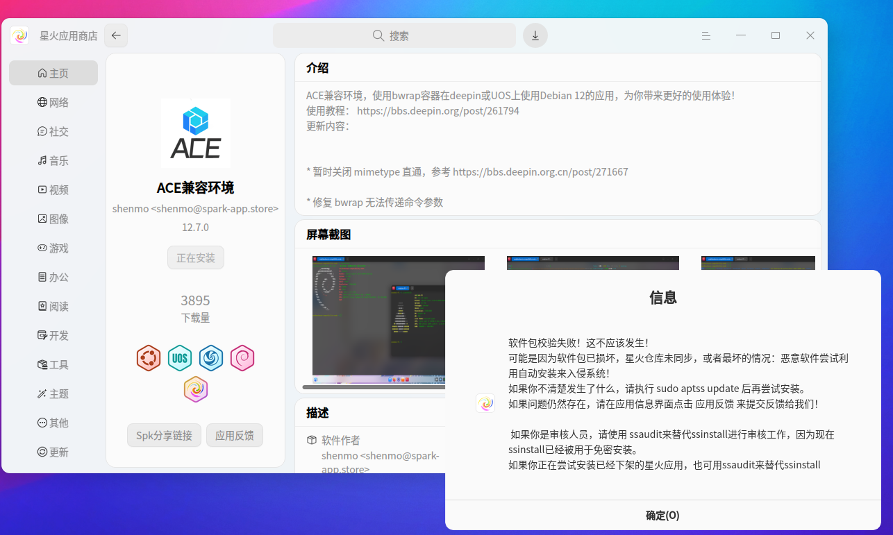Screen dimensions: 893x535
Task: Click the 正在安装 button
Action: point(196,257)
